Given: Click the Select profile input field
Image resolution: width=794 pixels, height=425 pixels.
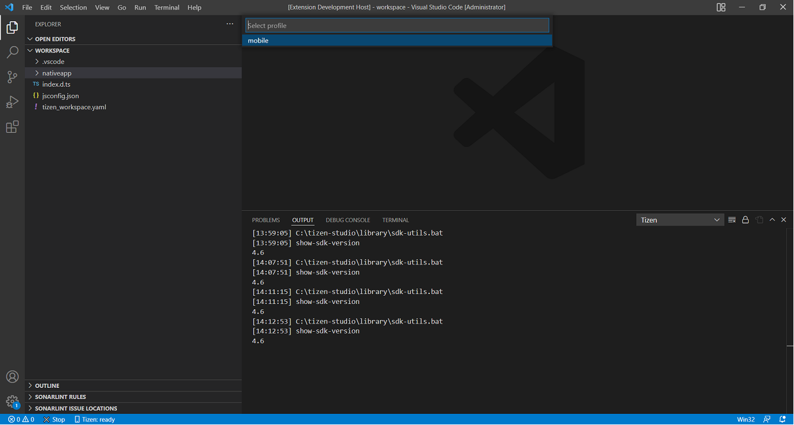Looking at the screenshot, I should [x=397, y=25].
